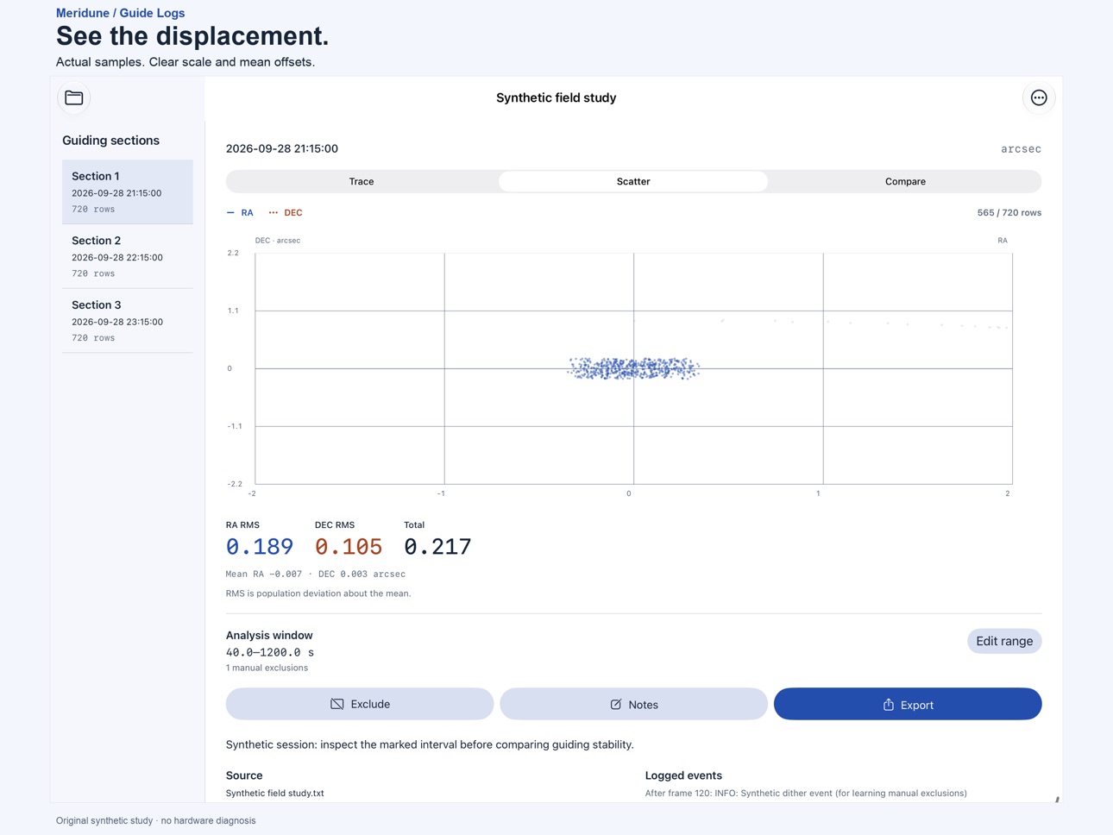Open the more options ellipsis menu
Viewport: 1113px width, 835px height.
click(1039, 97)
